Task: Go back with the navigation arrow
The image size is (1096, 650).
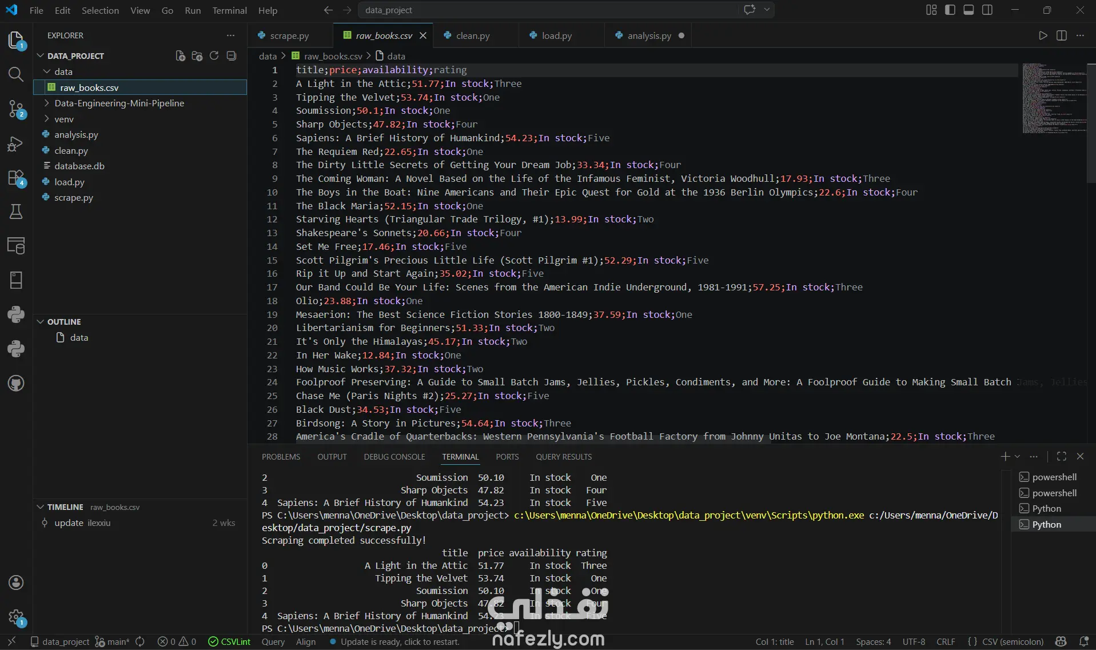Action: [x=328, y=10]
